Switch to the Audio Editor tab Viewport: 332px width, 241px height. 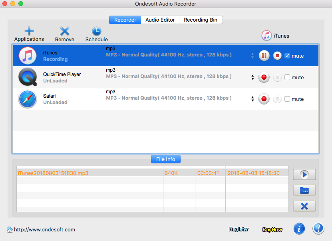tap(160, 20)
